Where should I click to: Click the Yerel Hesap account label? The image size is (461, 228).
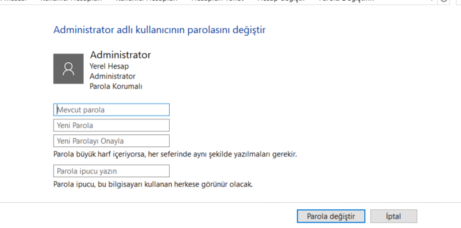pos(109,67)
